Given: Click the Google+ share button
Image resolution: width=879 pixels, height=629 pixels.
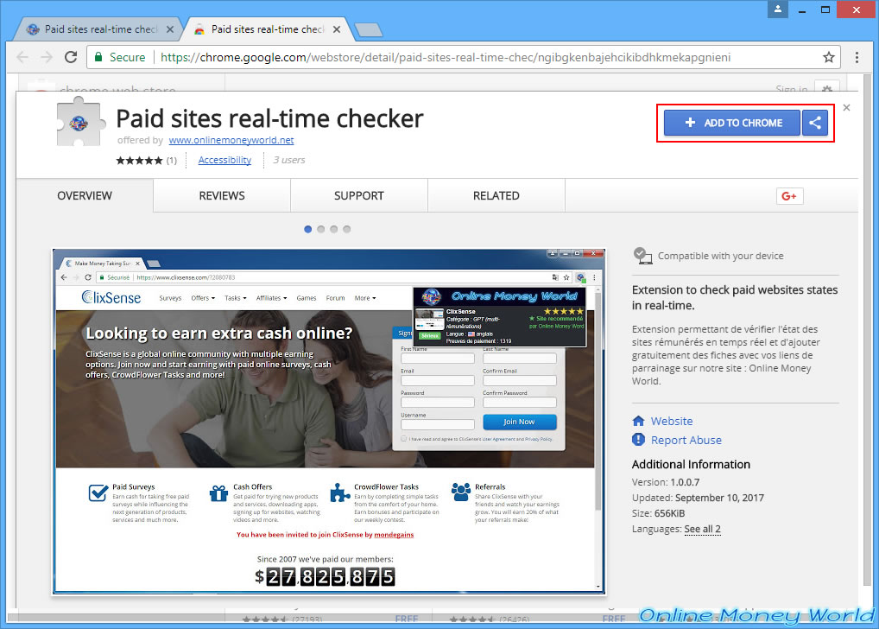Looking at the screenshot, I should coord(789,196).
